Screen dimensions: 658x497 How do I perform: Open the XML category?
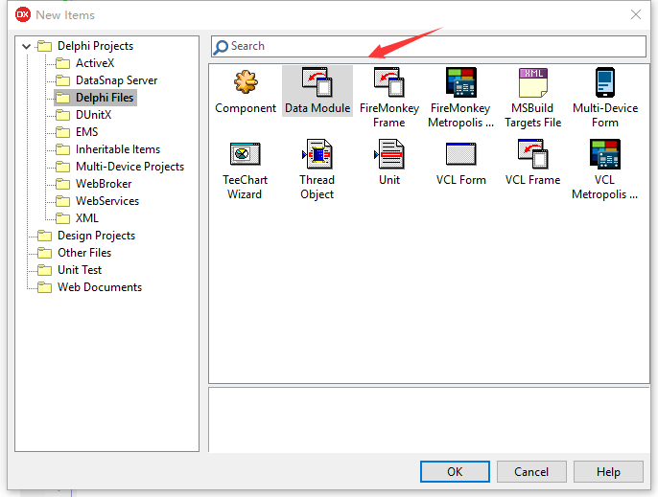(x=87, y=218)
